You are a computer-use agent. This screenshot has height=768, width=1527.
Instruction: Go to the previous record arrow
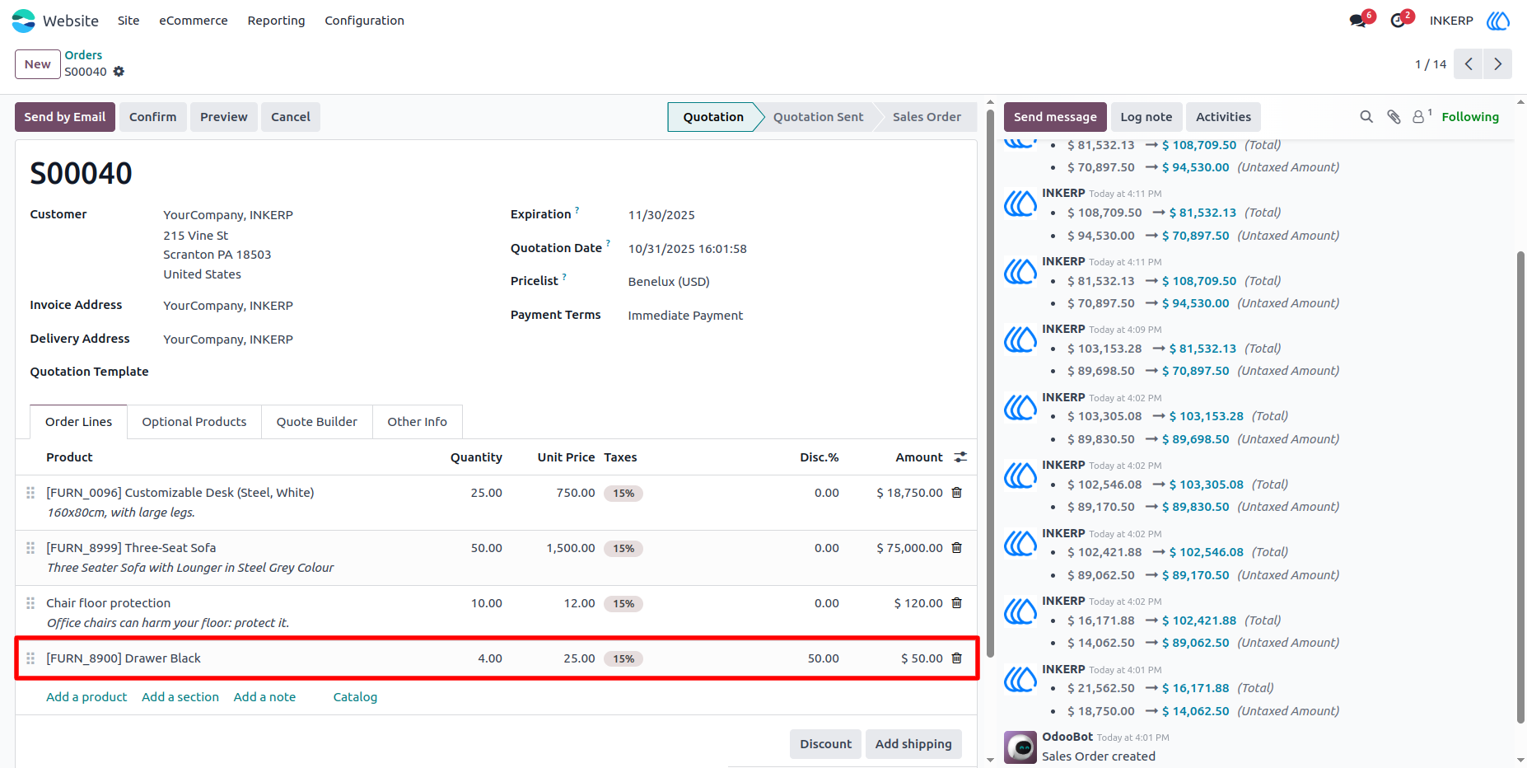point(1469,64)
